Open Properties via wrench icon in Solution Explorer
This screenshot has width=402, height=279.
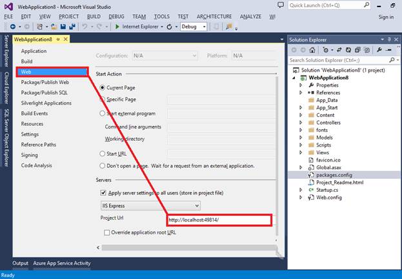click(x=379, y=50)
